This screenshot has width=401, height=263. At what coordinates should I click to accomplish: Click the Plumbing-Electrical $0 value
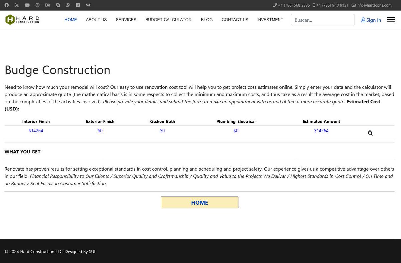click(236, 131)
